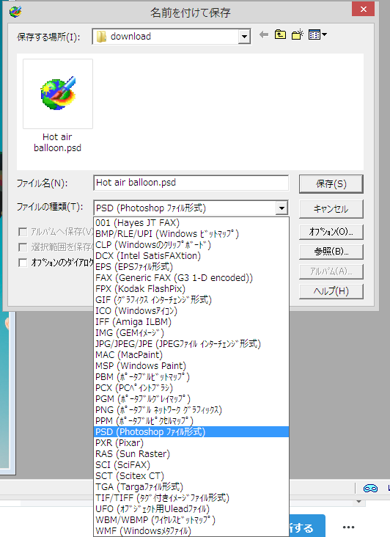Select GIF format in list

tap(191, 300)
